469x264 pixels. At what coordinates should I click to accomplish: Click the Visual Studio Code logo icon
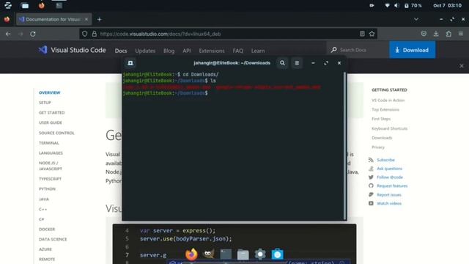[43, 50]
